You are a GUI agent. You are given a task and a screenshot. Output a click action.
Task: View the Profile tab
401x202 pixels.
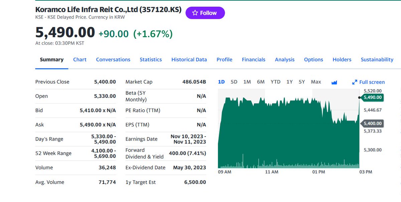[224, 59]
